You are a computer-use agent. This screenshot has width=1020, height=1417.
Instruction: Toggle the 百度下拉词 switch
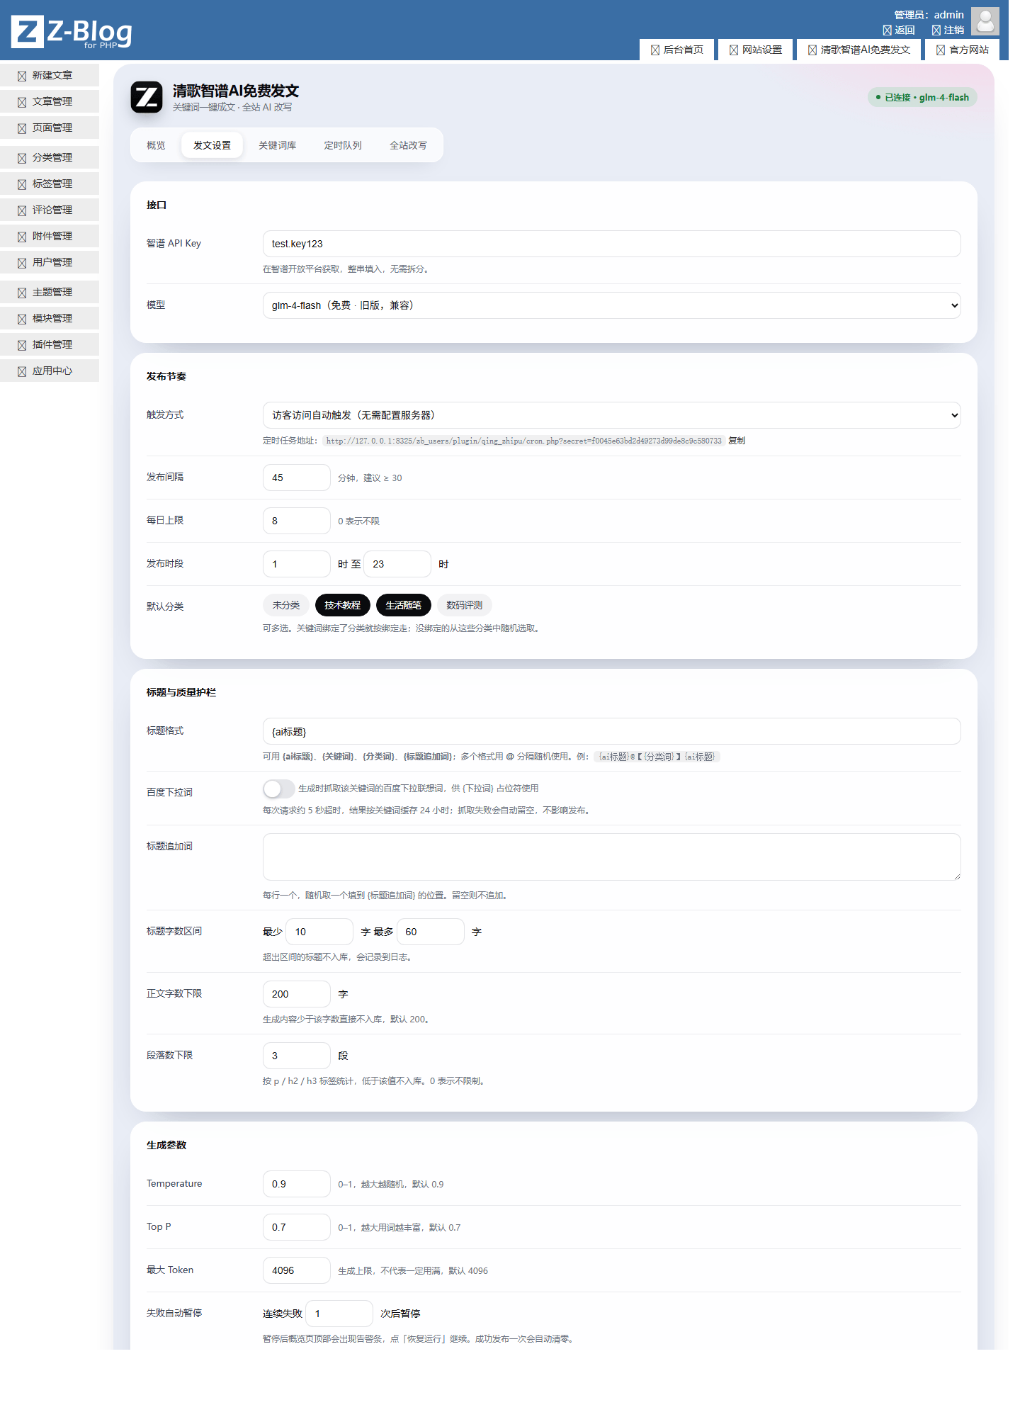coord(278,789)
